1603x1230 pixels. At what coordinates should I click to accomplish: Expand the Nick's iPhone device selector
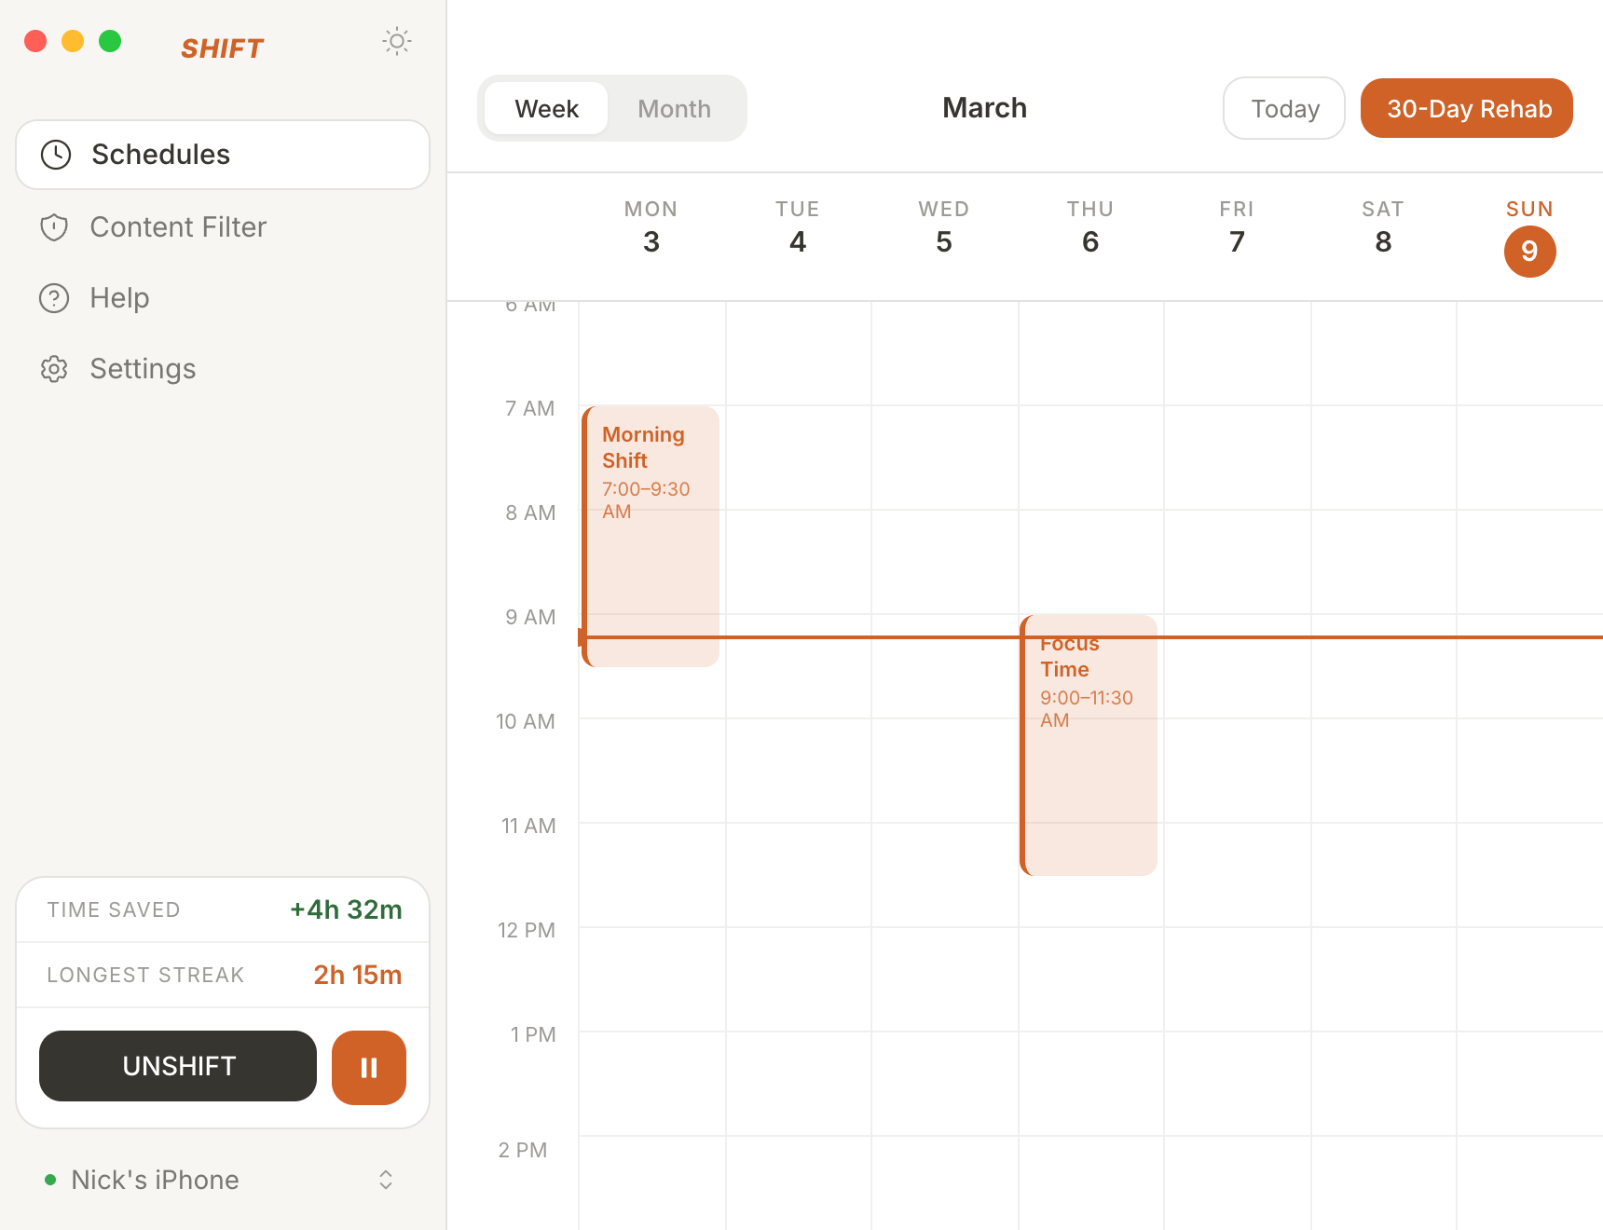click(x=155, y=1180)
